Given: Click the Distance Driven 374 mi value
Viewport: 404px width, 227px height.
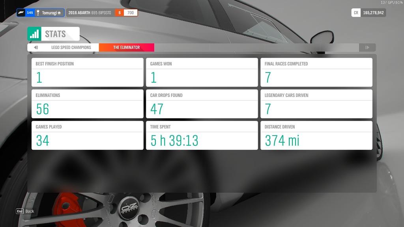Looking at the screenshot, I should (x=281, y=141).
